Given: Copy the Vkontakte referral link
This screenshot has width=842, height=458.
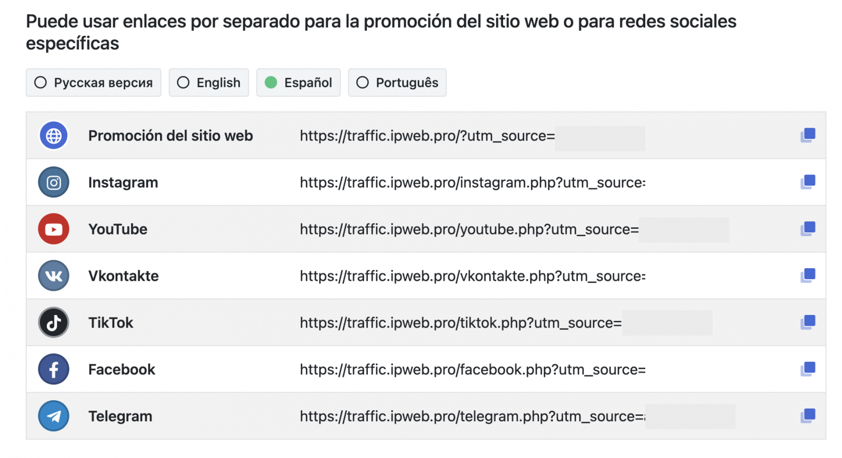Looking at the screenshot, I should [807, 276].
